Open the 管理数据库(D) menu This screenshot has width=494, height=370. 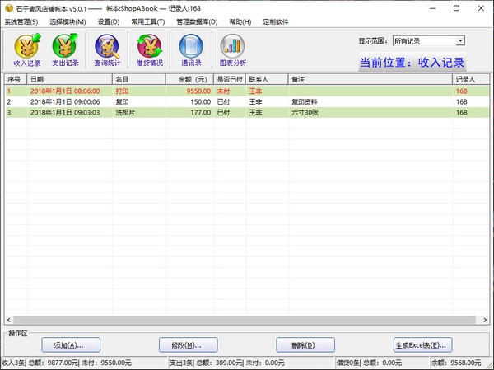click(x=197, y=21)
